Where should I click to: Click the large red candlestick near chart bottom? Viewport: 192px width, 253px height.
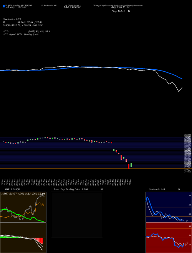coord(129,166)
